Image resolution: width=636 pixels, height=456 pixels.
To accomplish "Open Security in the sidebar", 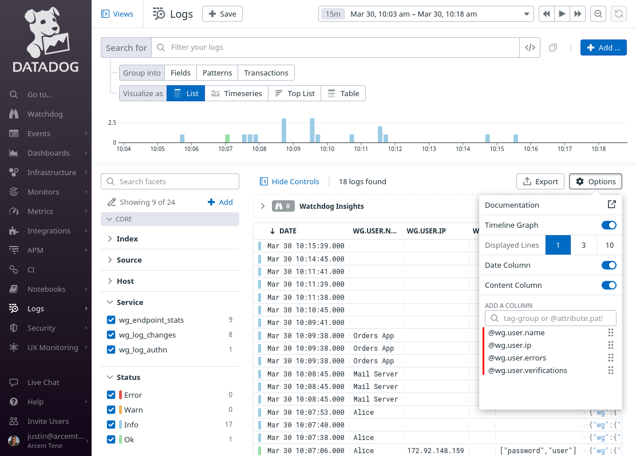I will (41, 328).
